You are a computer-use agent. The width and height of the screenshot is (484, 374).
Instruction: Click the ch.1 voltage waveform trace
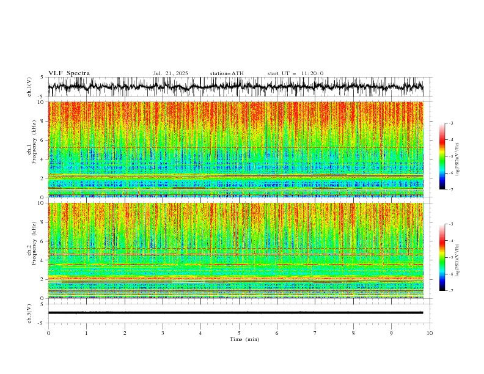(236, 87)
